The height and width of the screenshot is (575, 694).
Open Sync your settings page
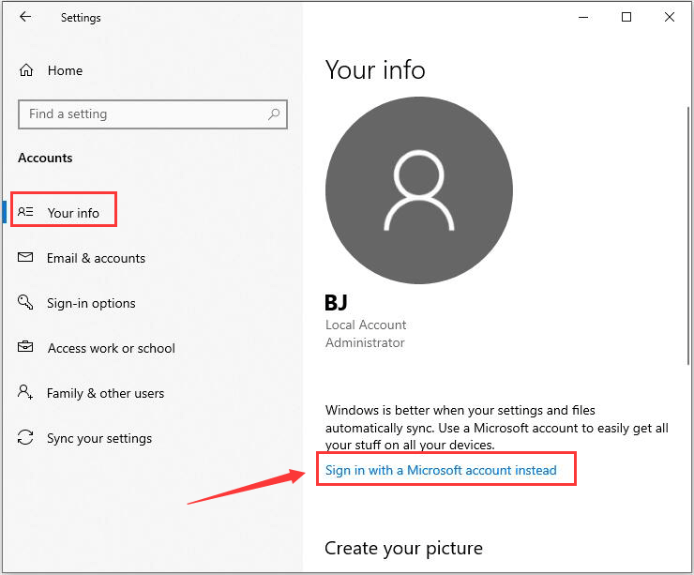(x=99, y=438)
